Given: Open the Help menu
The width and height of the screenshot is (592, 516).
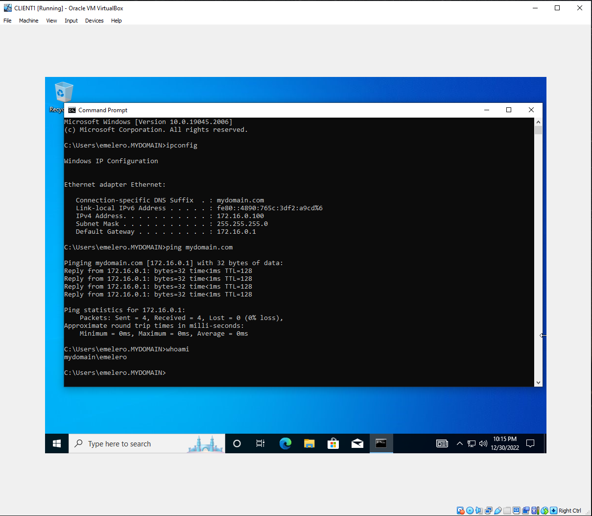Looking at the screenshot, I should point(116,21).
